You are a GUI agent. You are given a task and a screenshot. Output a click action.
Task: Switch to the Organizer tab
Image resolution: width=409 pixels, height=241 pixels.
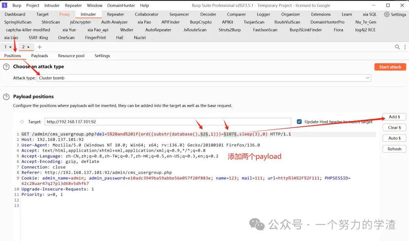(290, 14)
